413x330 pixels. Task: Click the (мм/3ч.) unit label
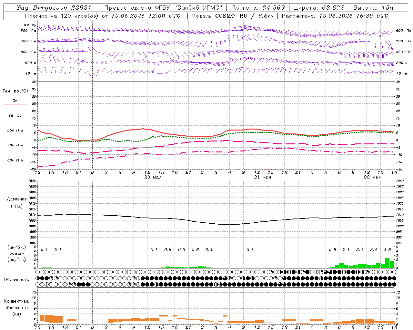pos(17,247)
